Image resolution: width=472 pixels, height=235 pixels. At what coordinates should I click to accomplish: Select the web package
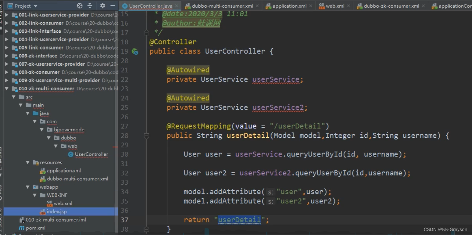72,146
